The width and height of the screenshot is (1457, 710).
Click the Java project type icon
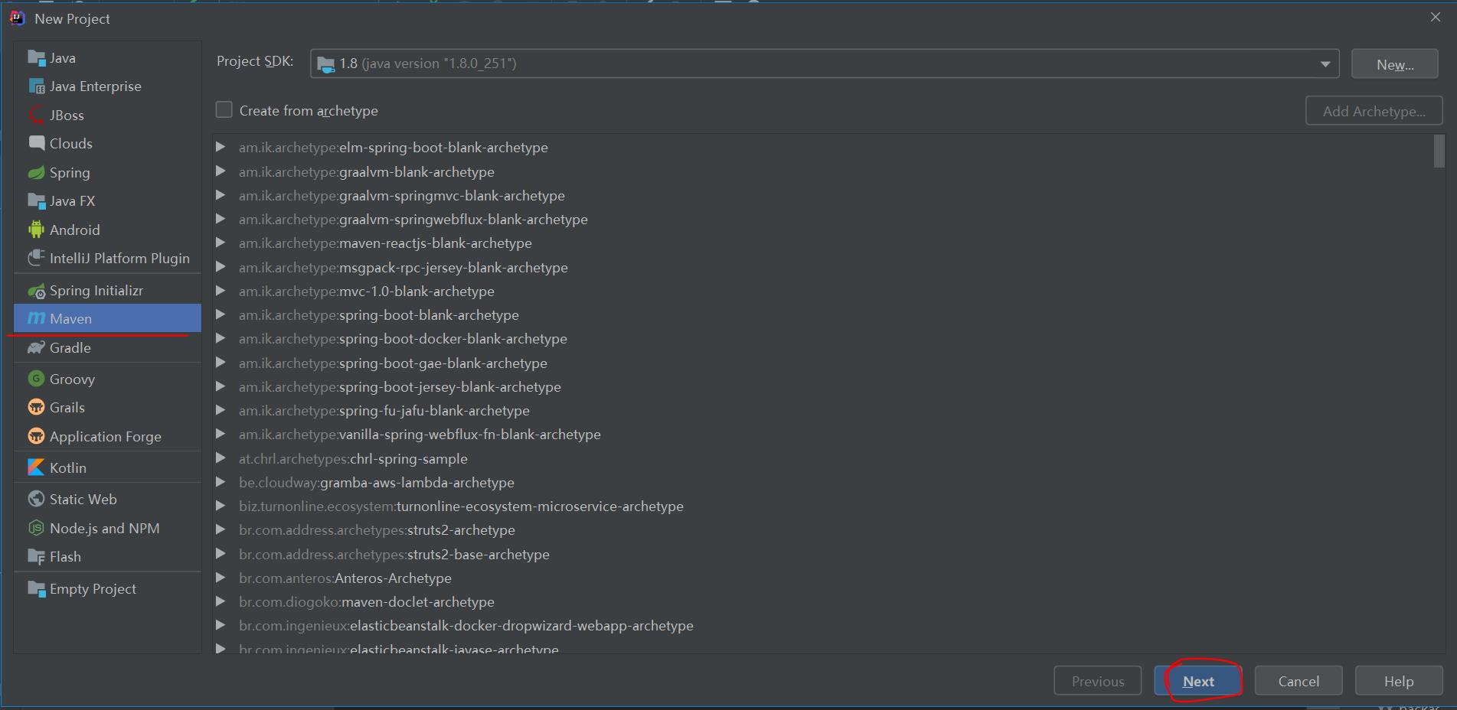coord(36,58)
